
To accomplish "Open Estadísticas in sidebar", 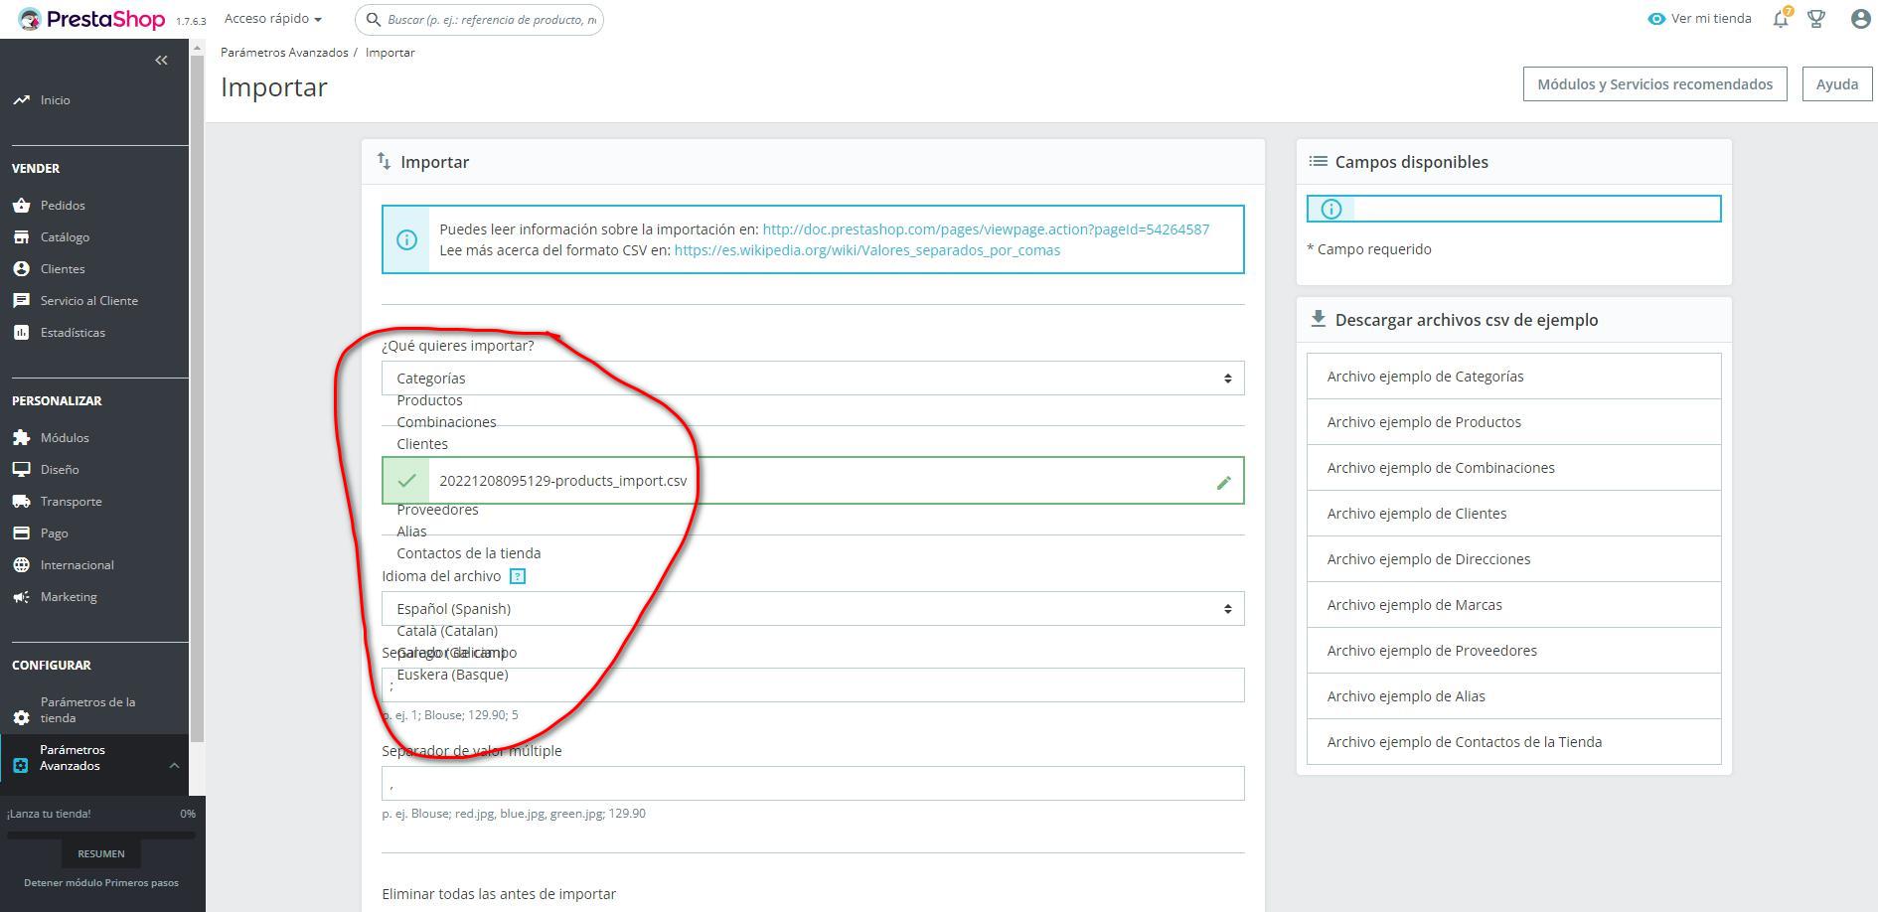I will [73, 333].
